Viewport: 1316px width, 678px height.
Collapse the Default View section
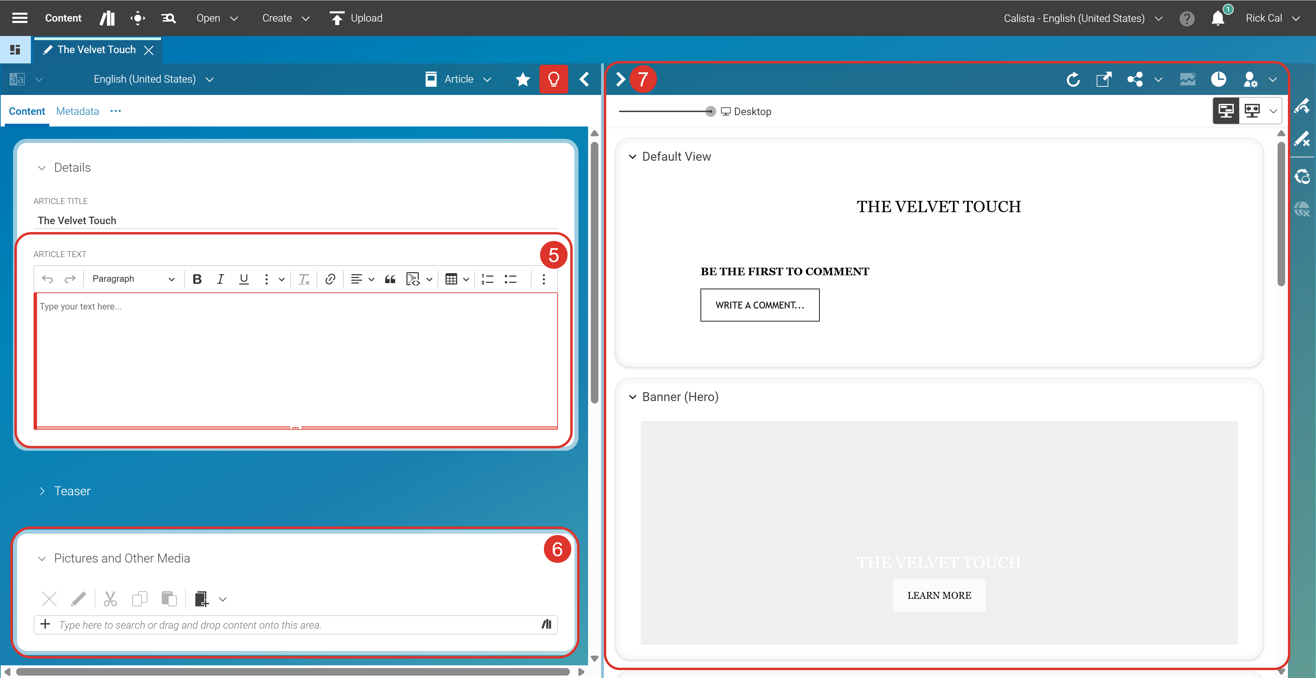click(x=632, y=157)
